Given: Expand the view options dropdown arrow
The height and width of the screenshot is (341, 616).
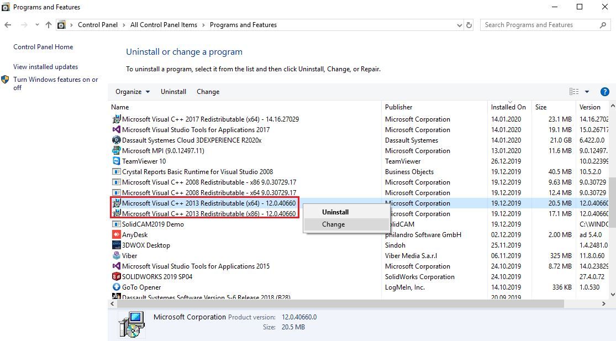Looking at the screenshot, I should 587,92.
